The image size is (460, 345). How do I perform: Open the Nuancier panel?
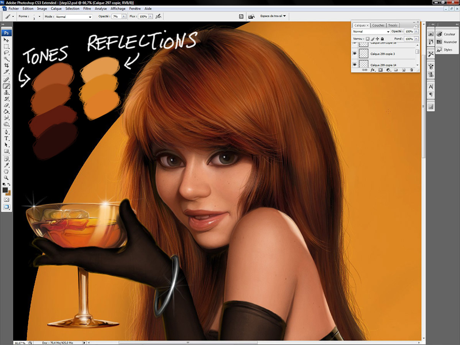447,42
